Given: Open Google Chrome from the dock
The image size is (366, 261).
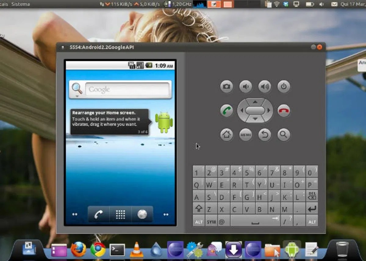Looking at the screenshot, I should [x=98, y=249].
